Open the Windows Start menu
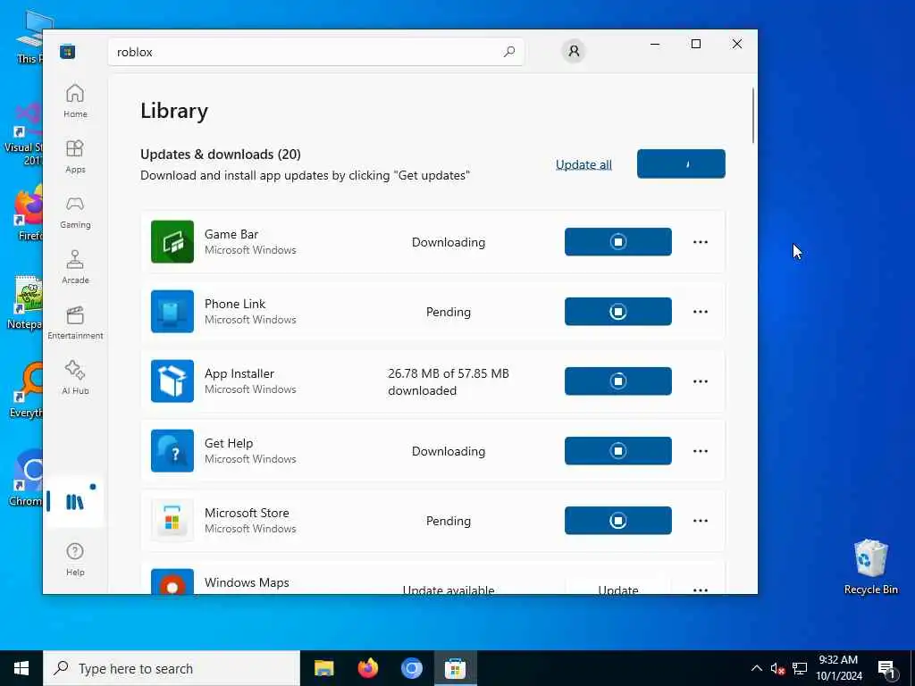This screenshot has height=686, width=915. coord(21,668)
